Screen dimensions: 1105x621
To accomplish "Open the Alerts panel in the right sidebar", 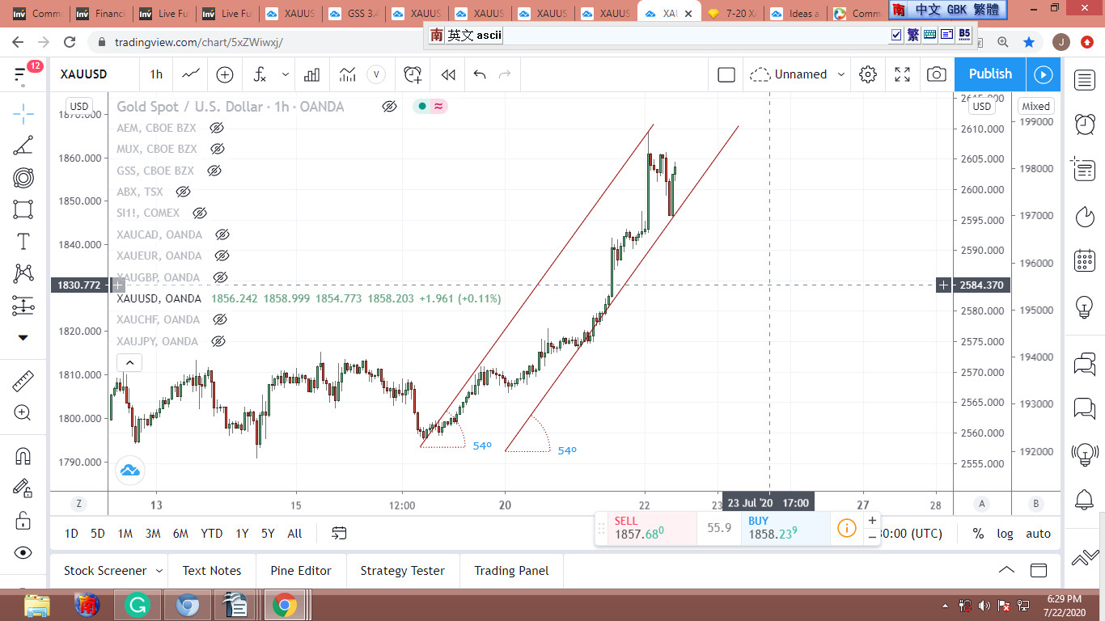I will tap(1085, 125).
